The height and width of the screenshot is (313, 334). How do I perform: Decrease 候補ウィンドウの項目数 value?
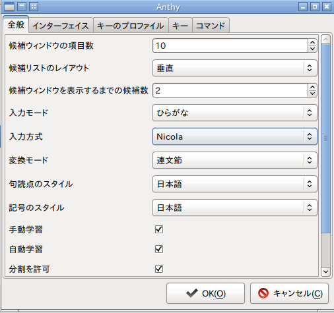coord(312,49)
